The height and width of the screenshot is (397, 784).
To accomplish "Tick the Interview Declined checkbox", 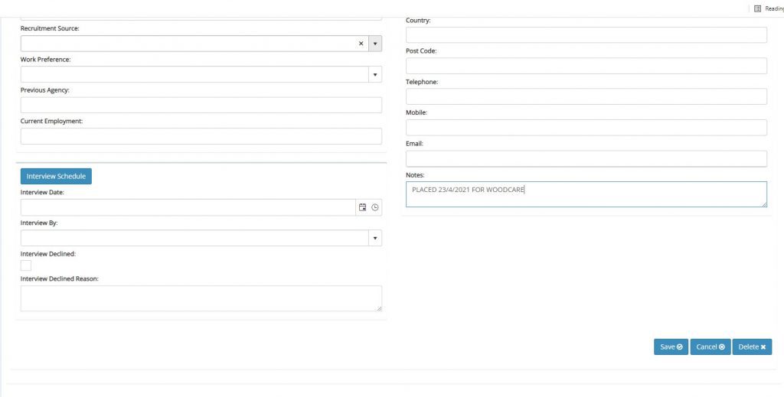I will (26, 265).
